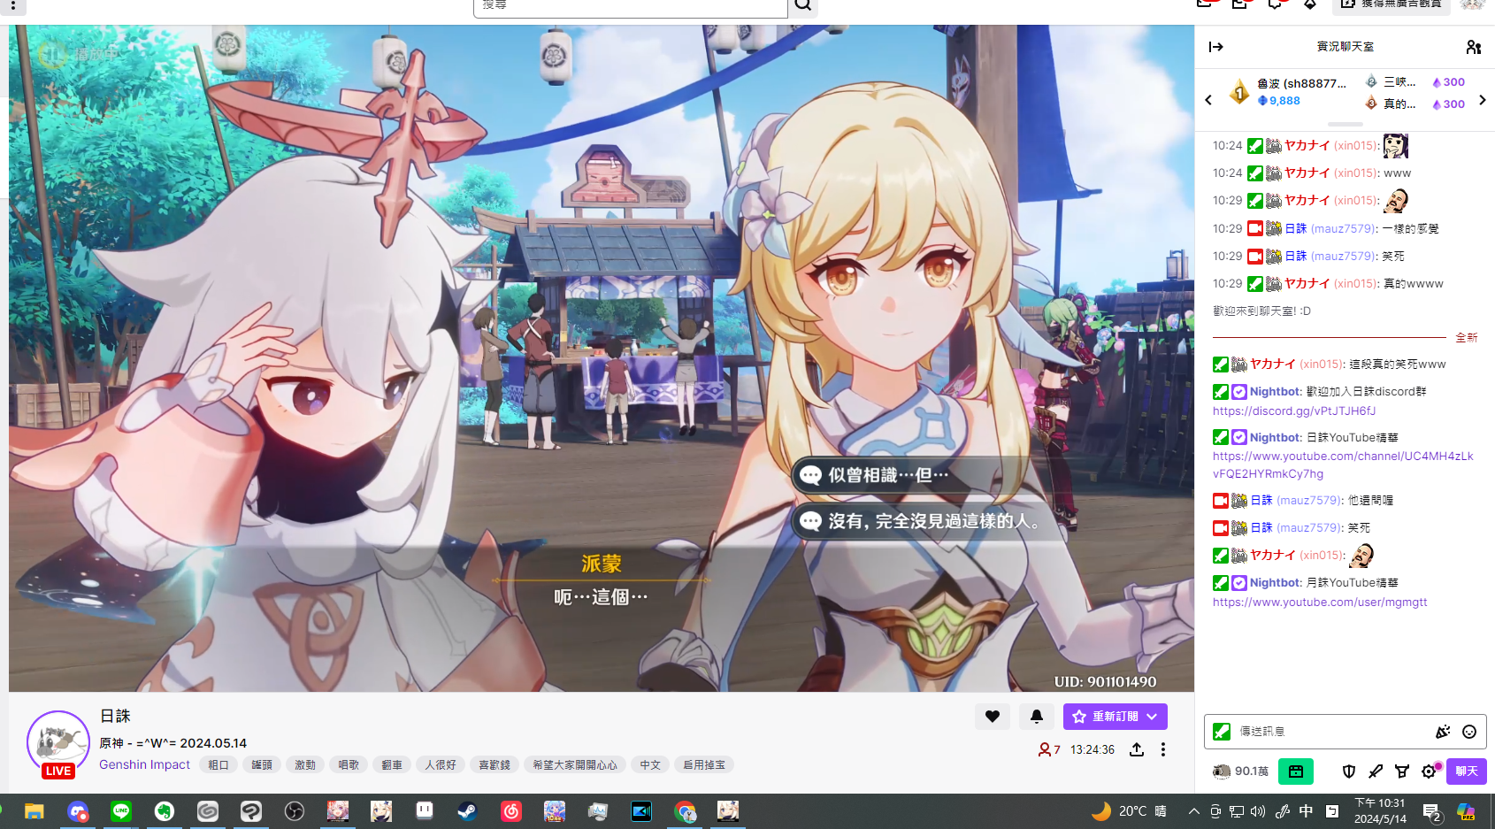1495x829 pixels.
Task: Open the volume speaker tray icon
Action: tap(1258, 811)
